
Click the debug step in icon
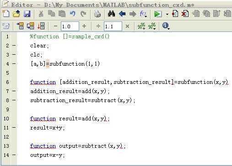pyautogui.click(x=206, y=14)
